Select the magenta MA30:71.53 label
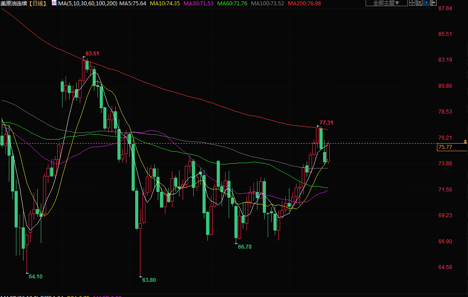468x297 pixels. 199,3
